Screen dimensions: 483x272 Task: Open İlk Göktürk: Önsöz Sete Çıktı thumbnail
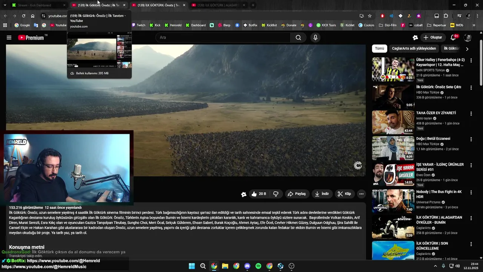pyautogui.click(x=393, y=96)
